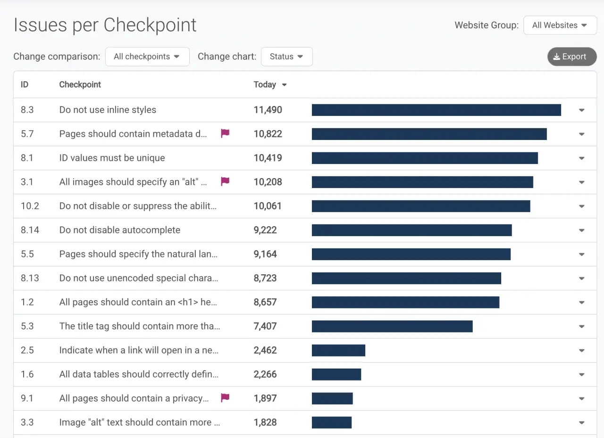This screenshot has height=438, width=604.
Task: Click the bar for 11,490 inline styles issues
Action: [x=436, y=110]
